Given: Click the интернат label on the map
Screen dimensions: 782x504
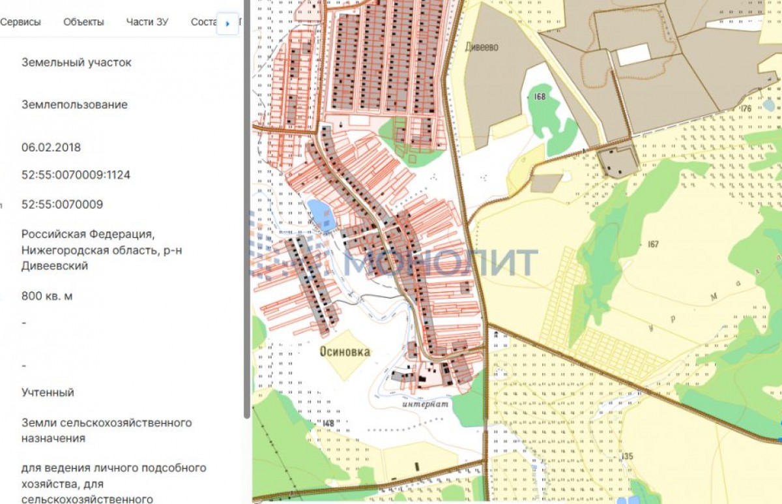Looking at the screenshot, I should click(x=426, y=404).
